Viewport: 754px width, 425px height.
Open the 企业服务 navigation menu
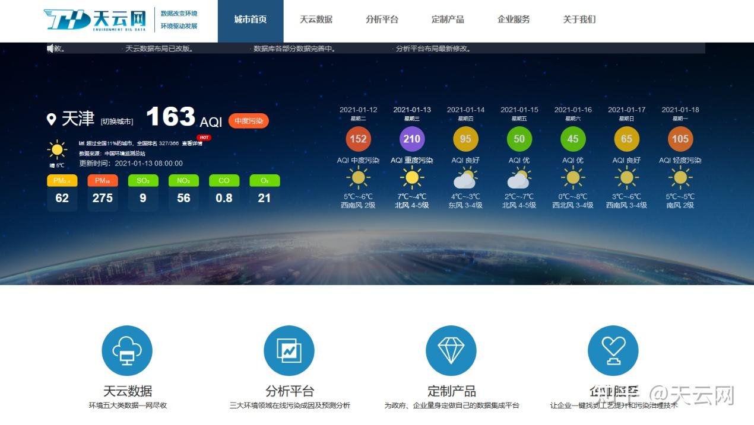click(x=514, y=20)
